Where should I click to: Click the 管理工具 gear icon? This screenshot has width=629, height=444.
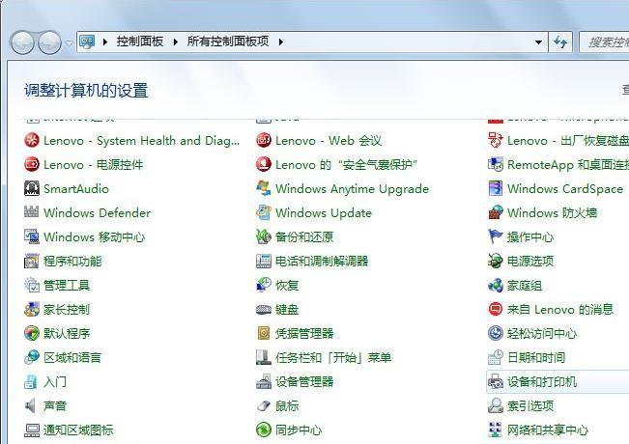pos(32,286)
